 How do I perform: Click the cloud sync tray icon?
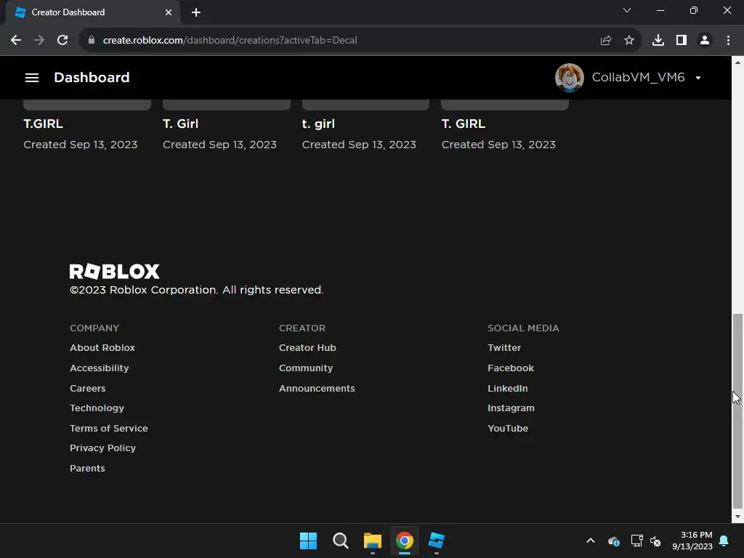click(613, 541)
